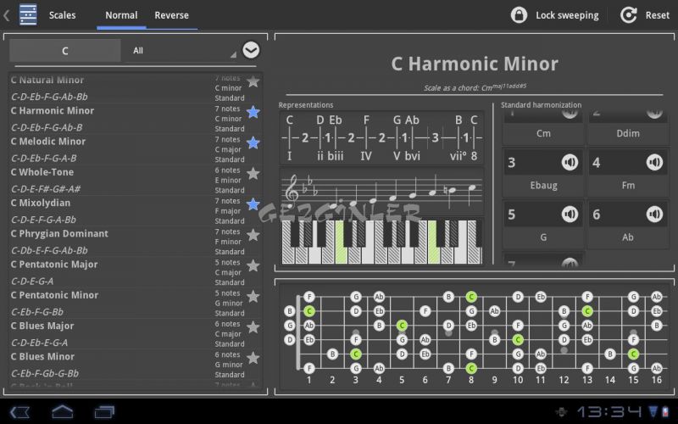Choose the C Mixolydian scale
This screenshot has width=678, height=424.
(136, 210)
